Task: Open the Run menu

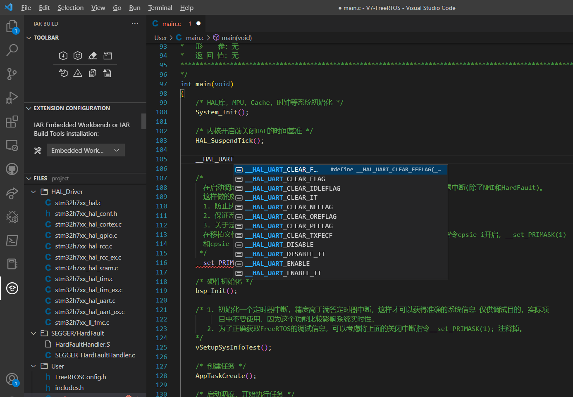Action: 135,7
